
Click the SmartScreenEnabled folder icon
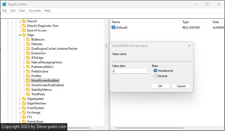tap(28, 81)
